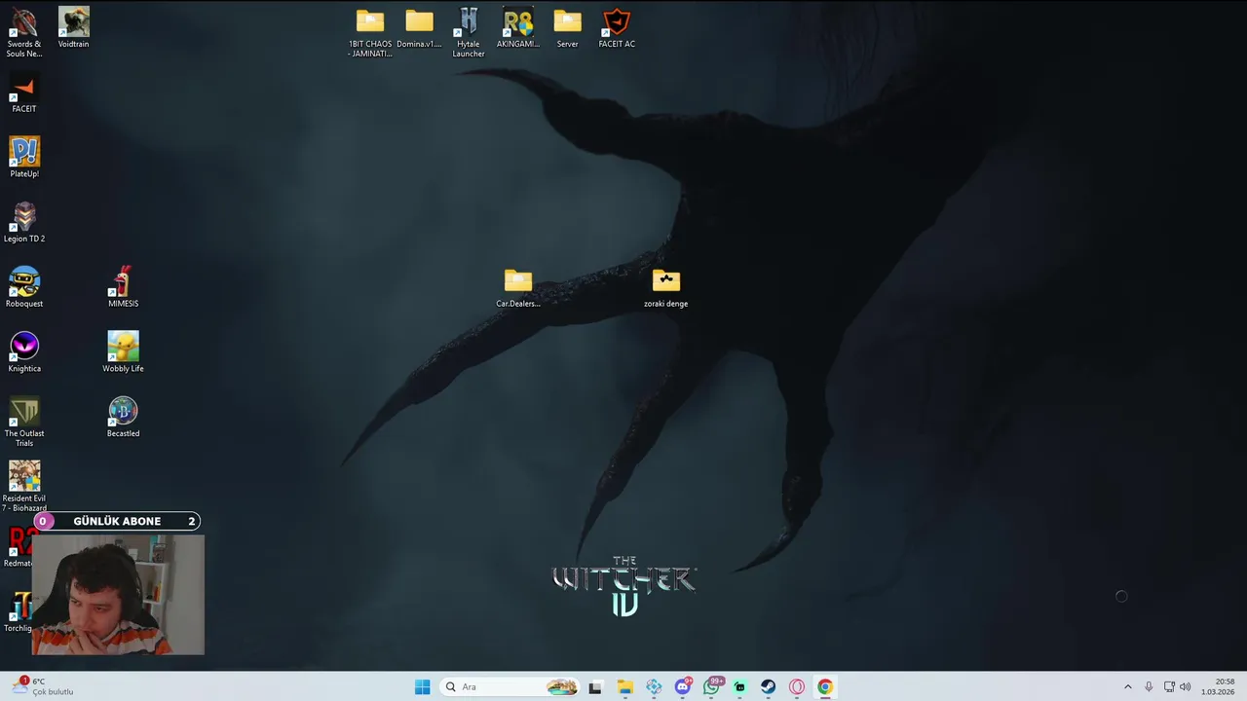Select the zoraki denge folder
Screen dimensions: 1247x701
click(666, 287)
